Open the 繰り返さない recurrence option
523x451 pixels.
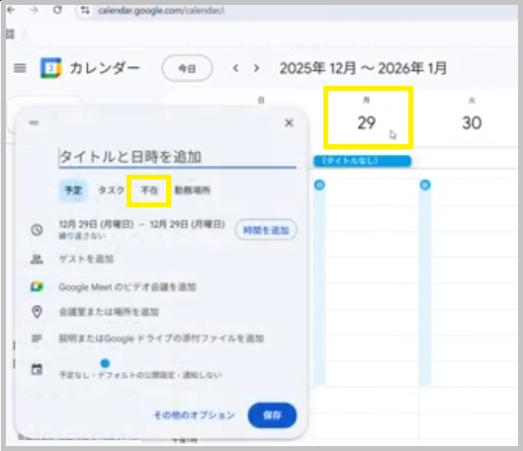[x=82, y=236]
